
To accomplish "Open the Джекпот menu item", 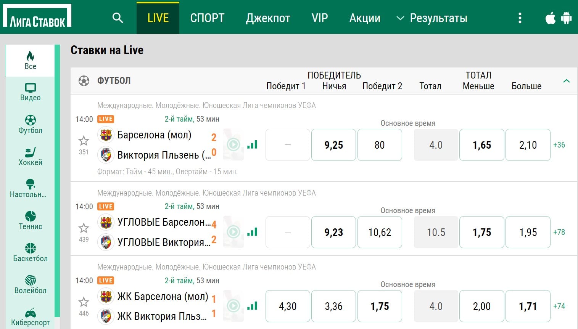I will [x=268, y=18].
